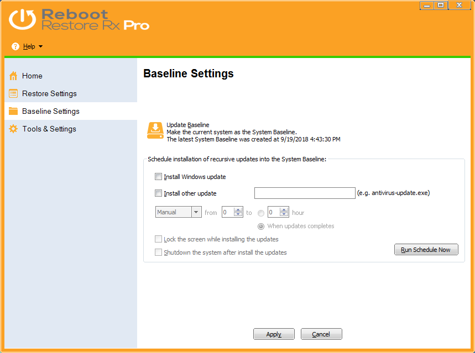Click the Help question mark icon
The image size is (475, 353).
[x=15, y=46]
